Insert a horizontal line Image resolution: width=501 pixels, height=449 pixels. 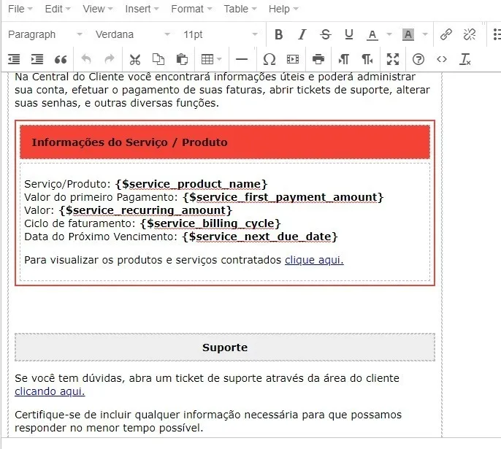242,59
